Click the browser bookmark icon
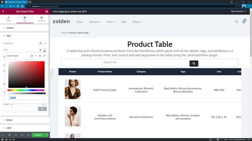This screenshot has width=252, height=141. (236, 6)
